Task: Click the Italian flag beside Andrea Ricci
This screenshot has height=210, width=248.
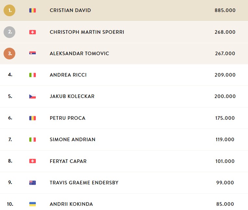Action: [x=33, y=75]
